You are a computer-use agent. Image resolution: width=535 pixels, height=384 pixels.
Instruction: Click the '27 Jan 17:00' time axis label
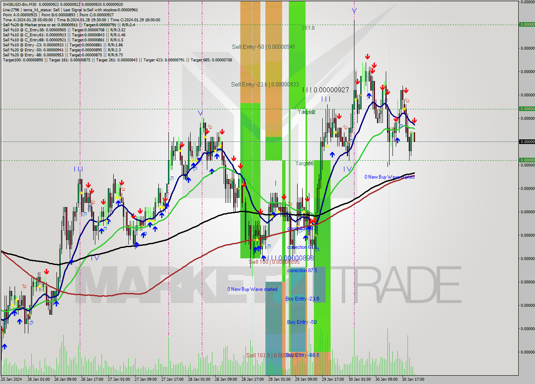coord(172,379)
